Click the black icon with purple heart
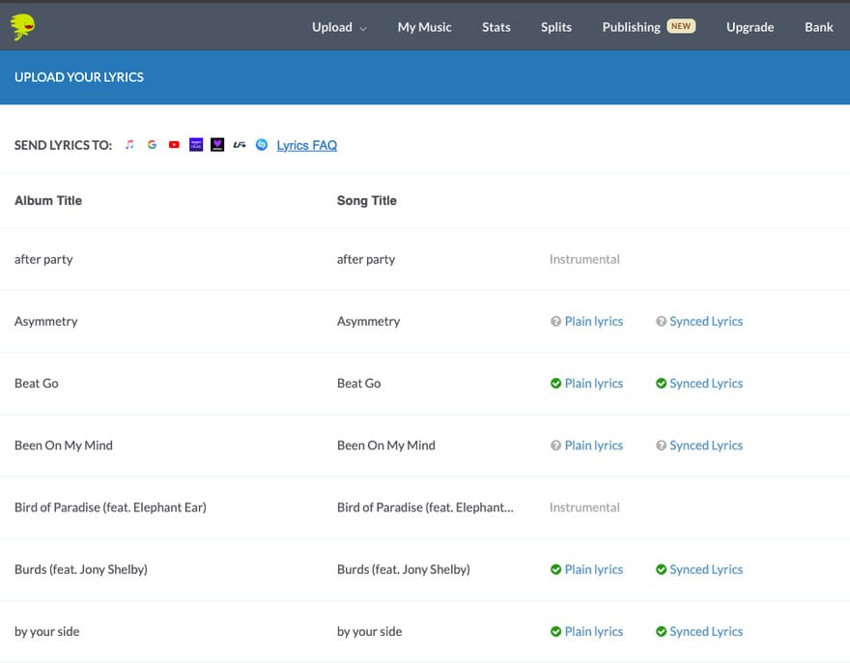 pyautogui.click(x=217, y=145)
